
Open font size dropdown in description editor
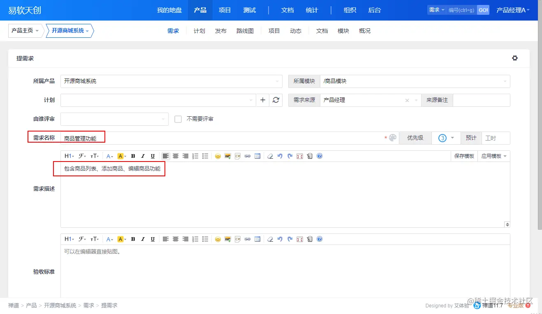(95, 156)
